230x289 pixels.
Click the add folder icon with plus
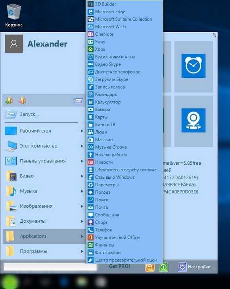(9, 100)
